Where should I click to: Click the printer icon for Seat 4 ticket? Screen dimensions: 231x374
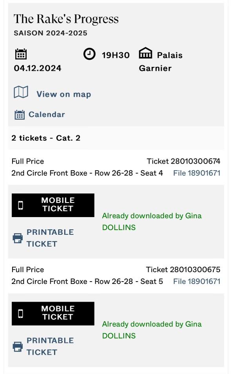click(x=18, y=238)
